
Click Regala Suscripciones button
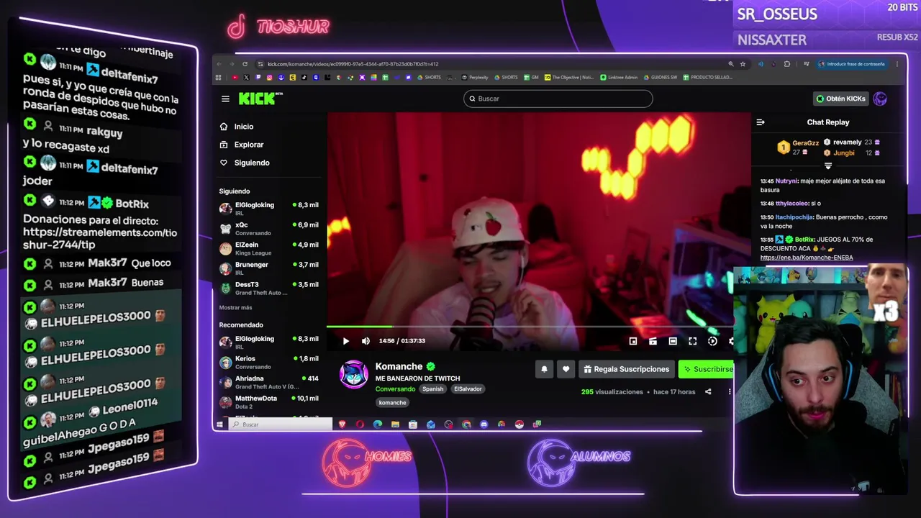pos(626,369)
